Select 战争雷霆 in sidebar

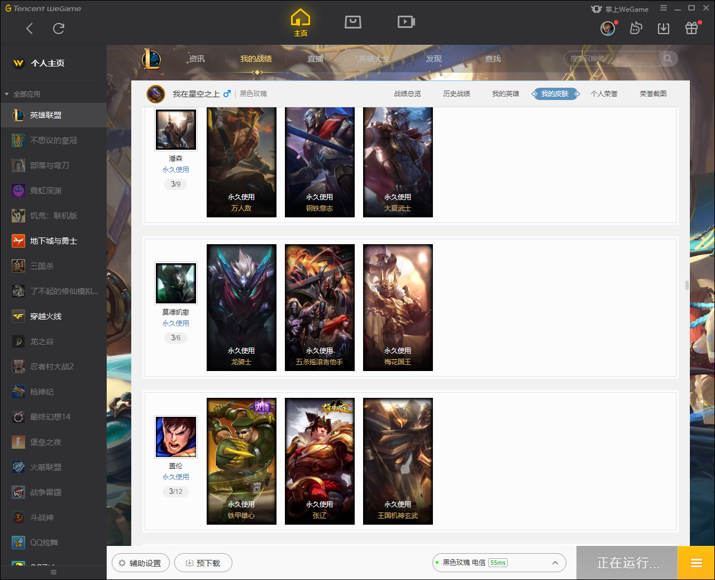pyautogui.click(x=53, y=492)
